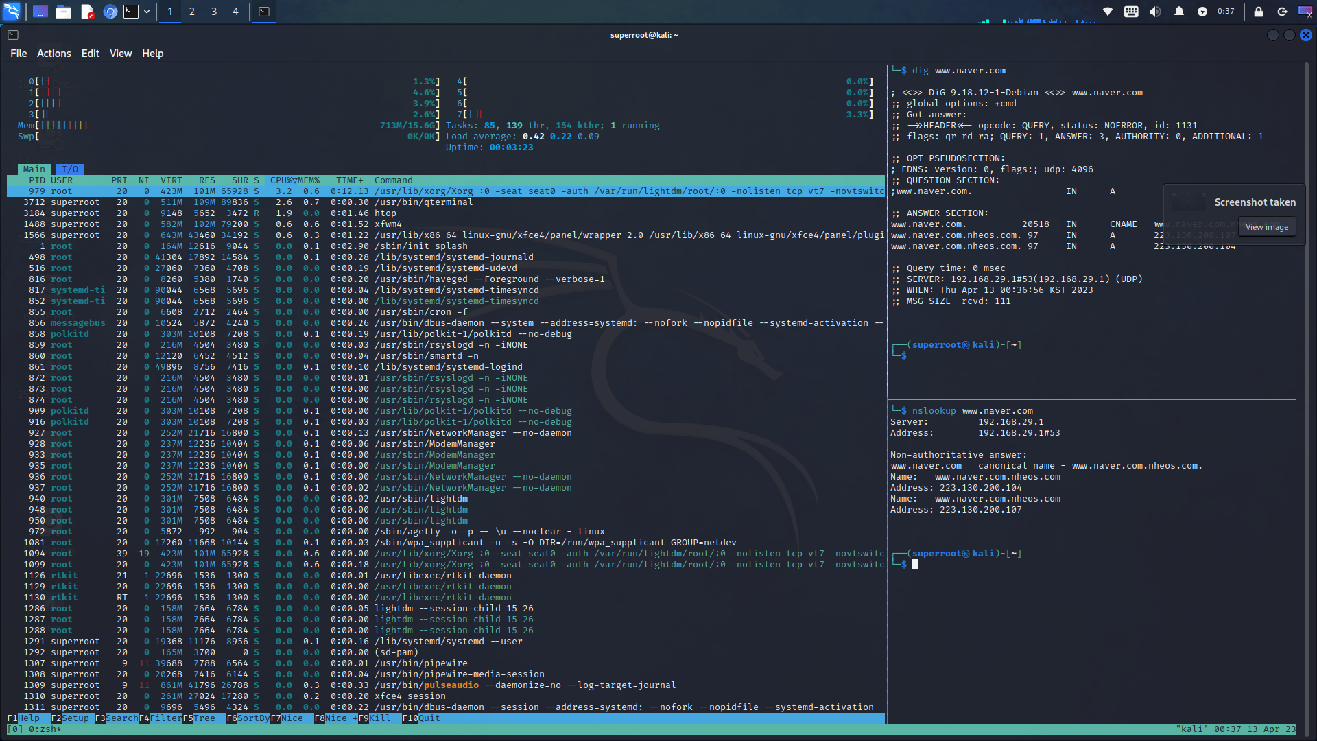Click the Wi-Fi tray icon
This screenshot has width=1317, height=741.
(x=1106, y=11)
